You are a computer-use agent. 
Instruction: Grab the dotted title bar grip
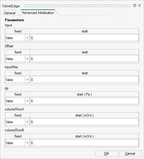click(77, 6)
